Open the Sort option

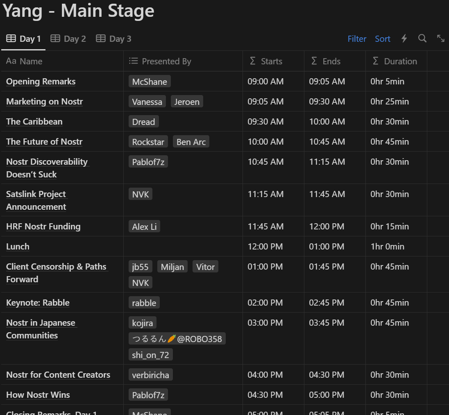click(x=383, y=39)
